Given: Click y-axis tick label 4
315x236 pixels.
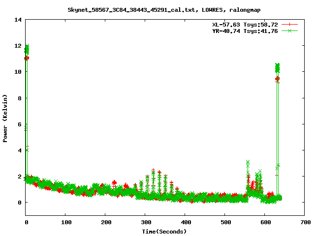Looking at the screenshot, I should click(x=20, y=150).
